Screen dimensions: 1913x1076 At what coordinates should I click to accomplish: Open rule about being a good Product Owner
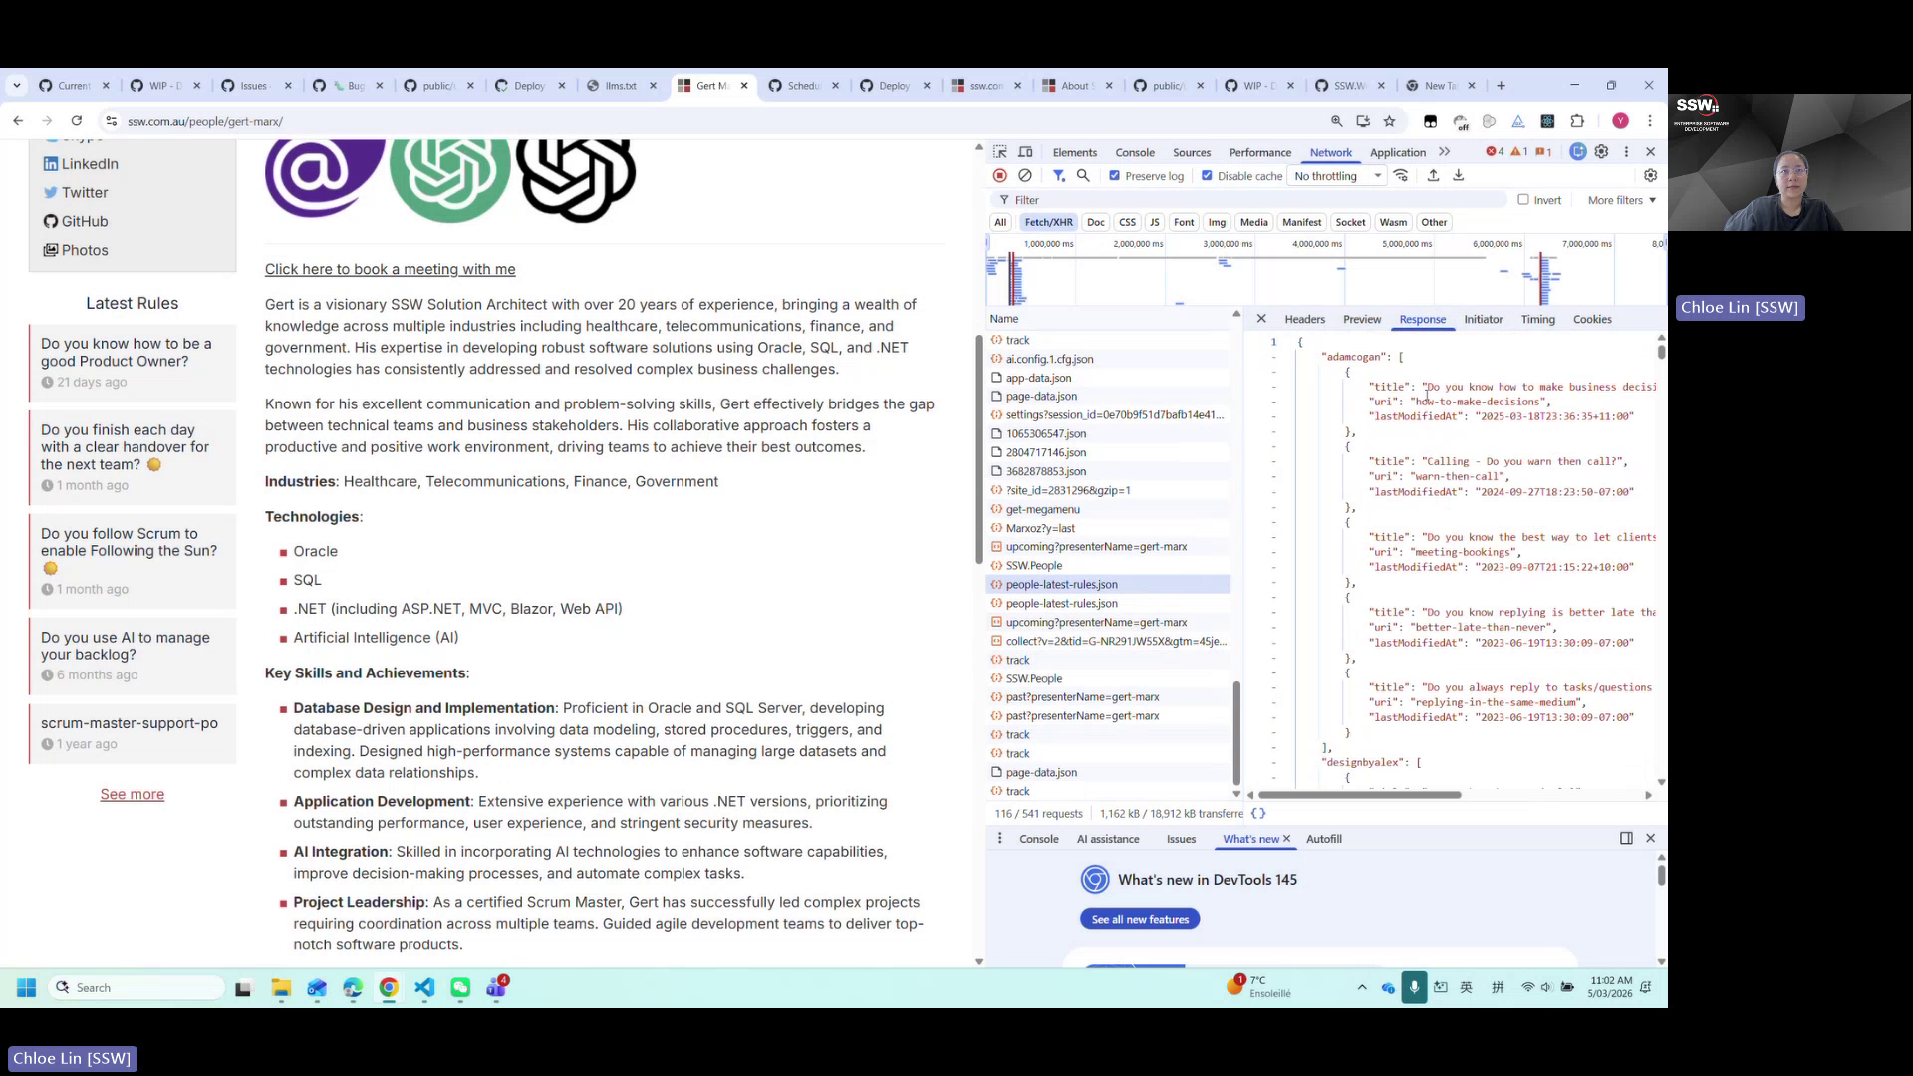pos(126,352)
